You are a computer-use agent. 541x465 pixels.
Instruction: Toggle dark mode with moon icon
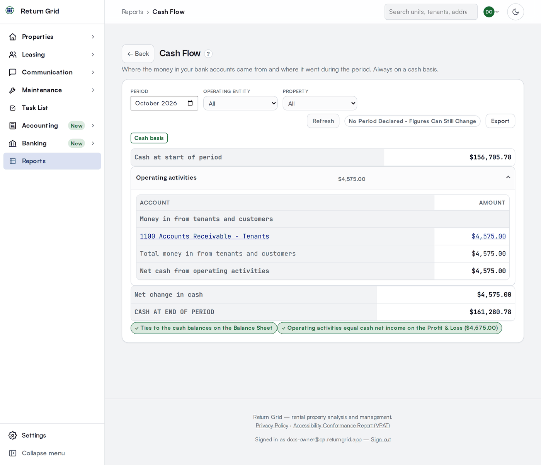point(515,12)
